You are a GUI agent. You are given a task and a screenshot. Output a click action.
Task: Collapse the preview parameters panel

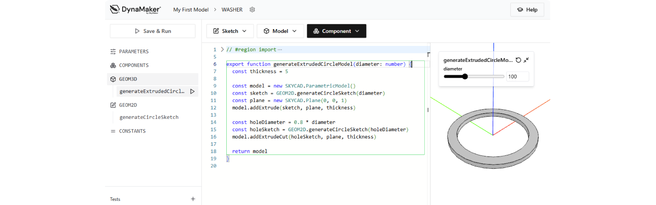coord(526,60)
